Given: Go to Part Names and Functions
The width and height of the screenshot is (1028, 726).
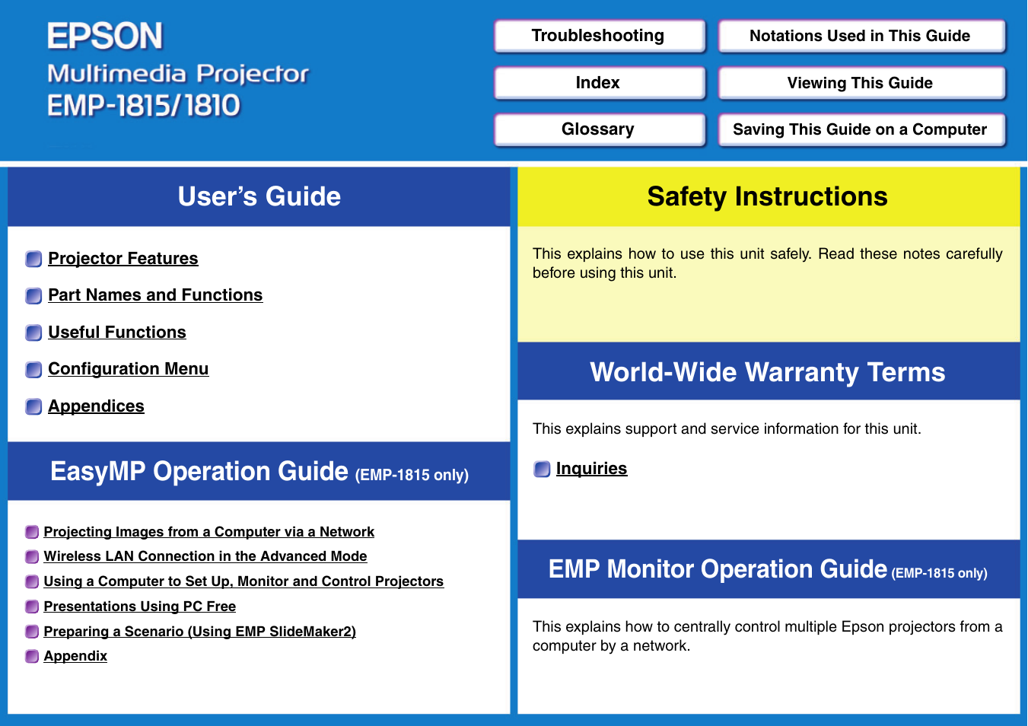Looking at the screenshot, I should (x=155, y=295).
